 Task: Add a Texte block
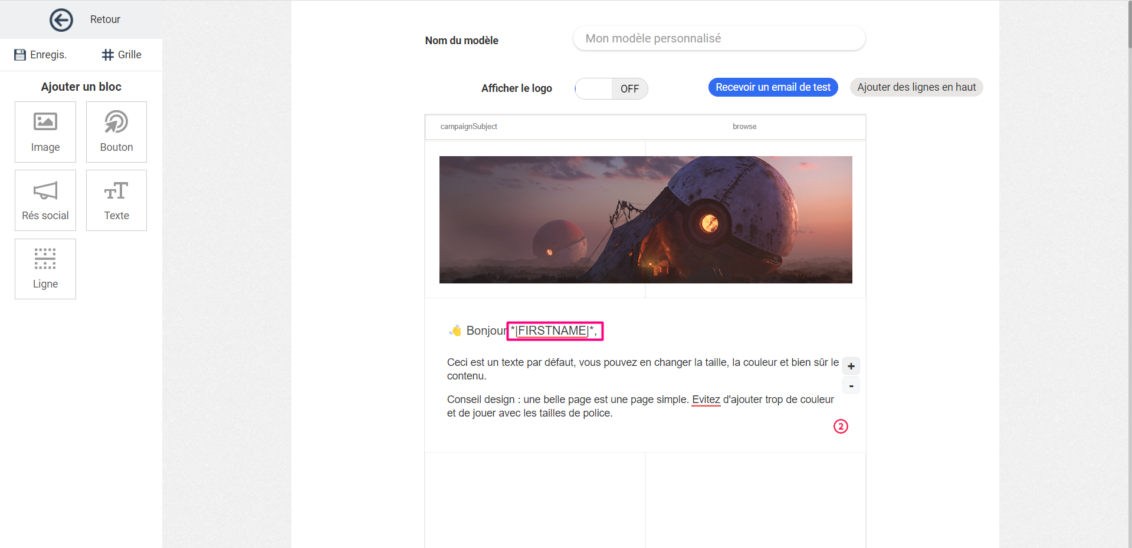tap(116, 200)
